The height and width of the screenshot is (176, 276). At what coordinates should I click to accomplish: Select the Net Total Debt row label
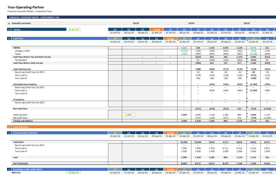pos(21,163)
